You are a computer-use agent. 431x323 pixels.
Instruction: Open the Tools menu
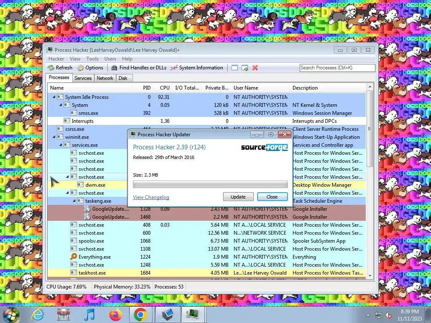pyautogui.click(x=92, y=59)
